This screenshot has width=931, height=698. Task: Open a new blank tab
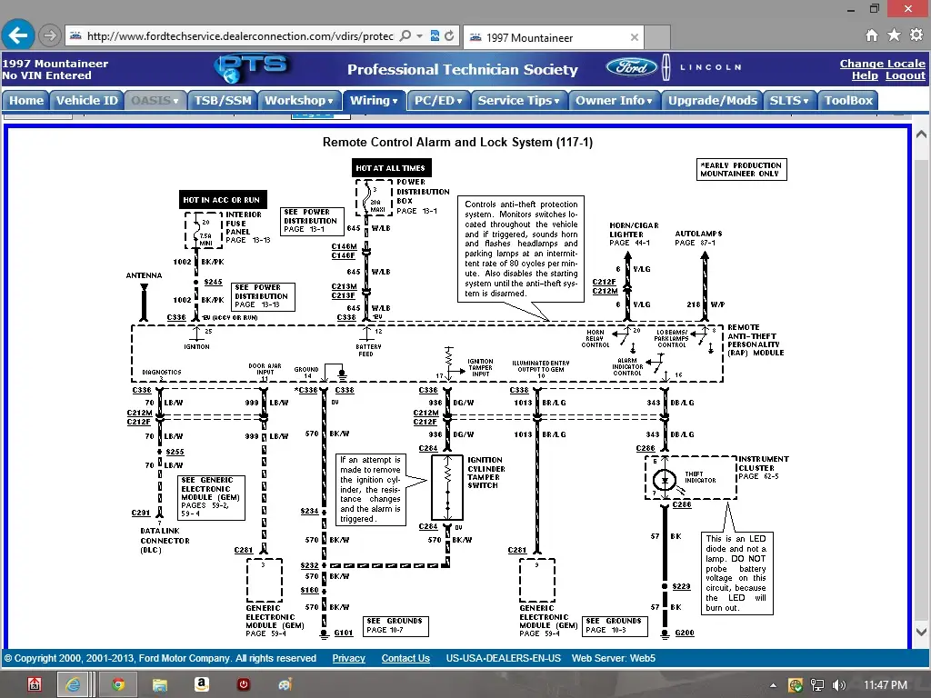656,37
